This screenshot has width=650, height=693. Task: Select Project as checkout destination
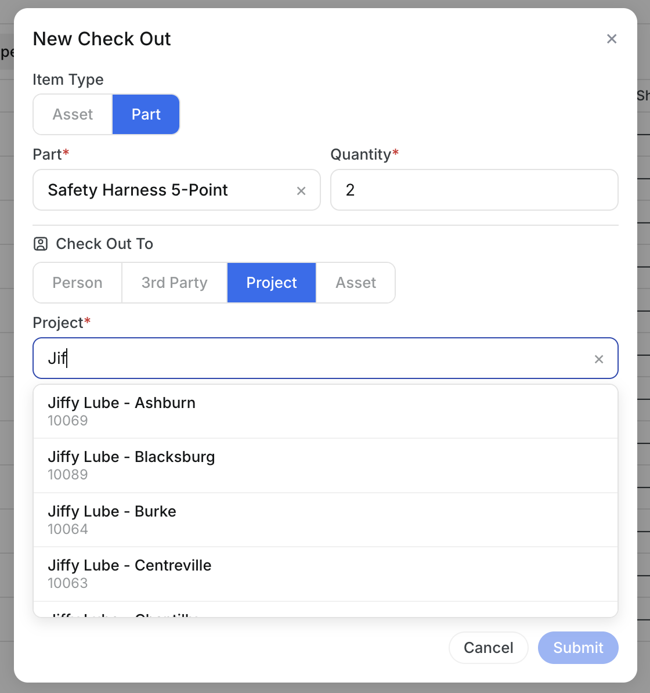[x=271, y=283]
